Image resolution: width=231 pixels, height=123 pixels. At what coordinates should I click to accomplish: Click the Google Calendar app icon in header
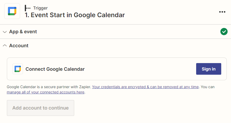12,11
